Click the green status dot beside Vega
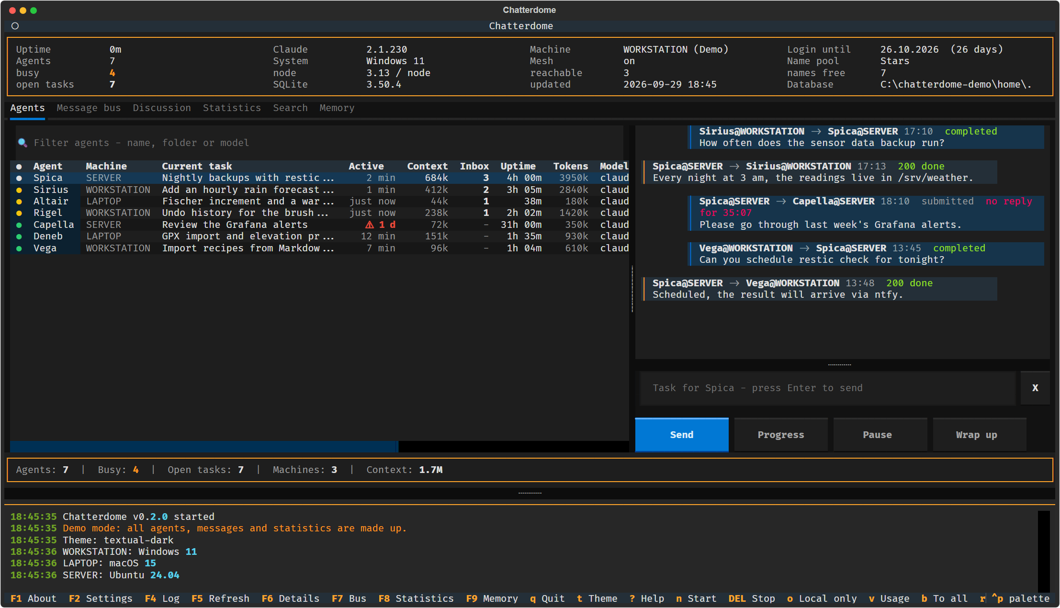This screenshot has height=608, width=1060. pyautogui.click(x=19, y=248)
